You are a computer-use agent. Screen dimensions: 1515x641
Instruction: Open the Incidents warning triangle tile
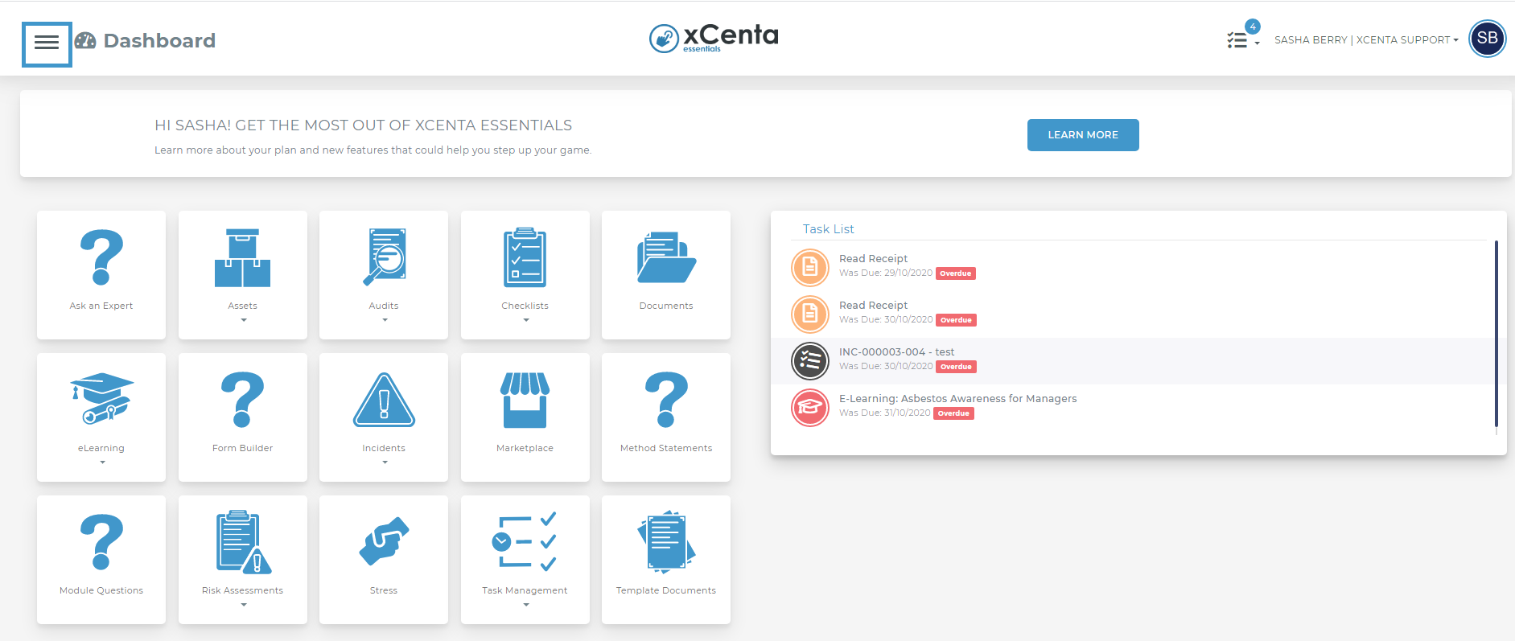[x=384, y=417]
